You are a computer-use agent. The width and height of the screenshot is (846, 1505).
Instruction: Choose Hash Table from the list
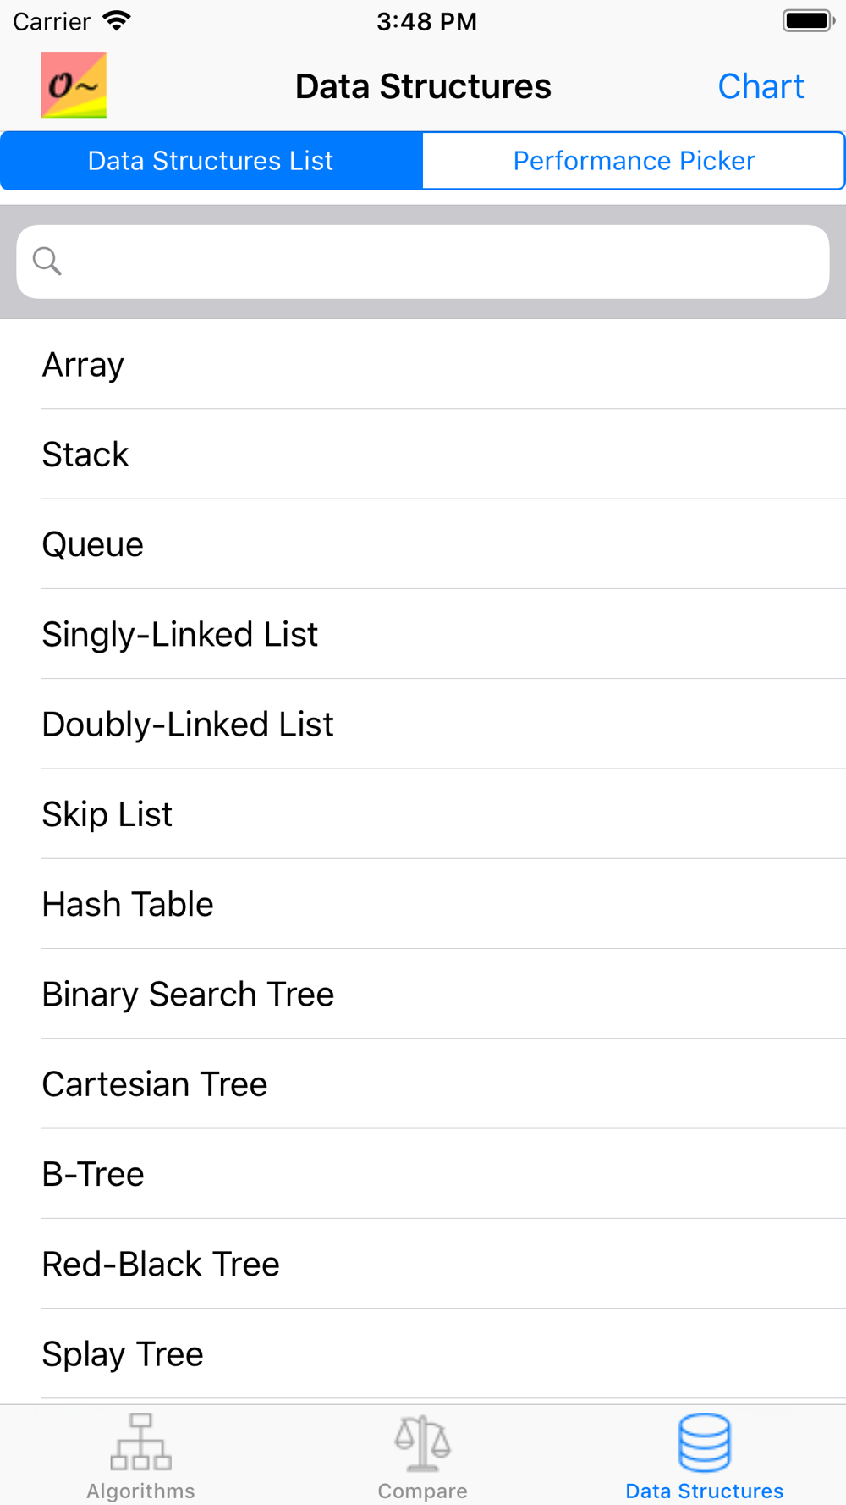pos(423,904)
